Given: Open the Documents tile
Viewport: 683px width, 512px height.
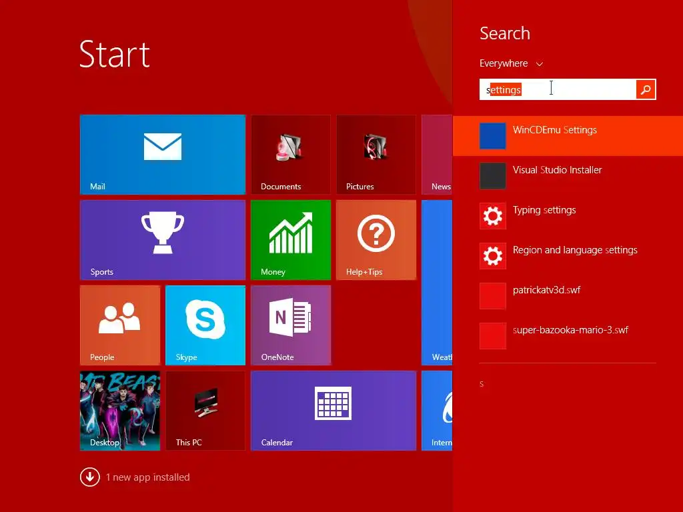Looking at the screenshot, I should click(x=291, y=155).
